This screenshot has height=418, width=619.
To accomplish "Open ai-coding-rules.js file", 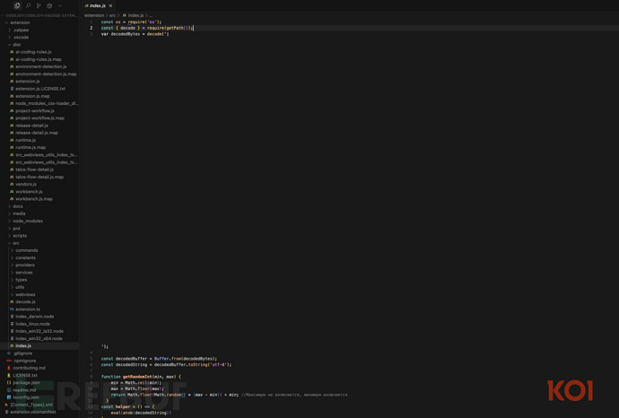I will 33,52.
